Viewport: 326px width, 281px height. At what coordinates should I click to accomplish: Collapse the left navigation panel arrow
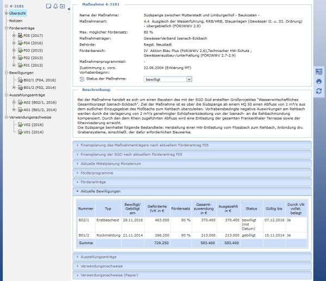coord(68,9)
